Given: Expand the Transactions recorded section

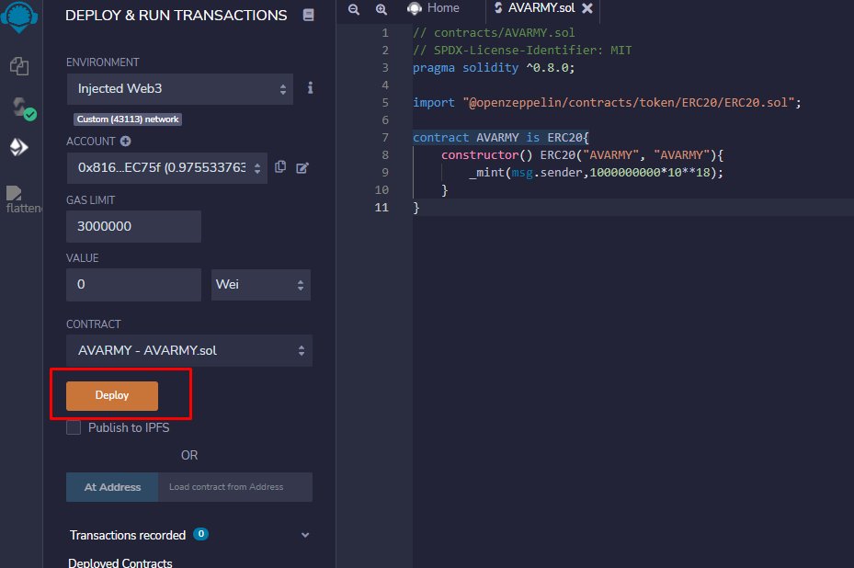Looking at the screenshot, I should point(305,535).
